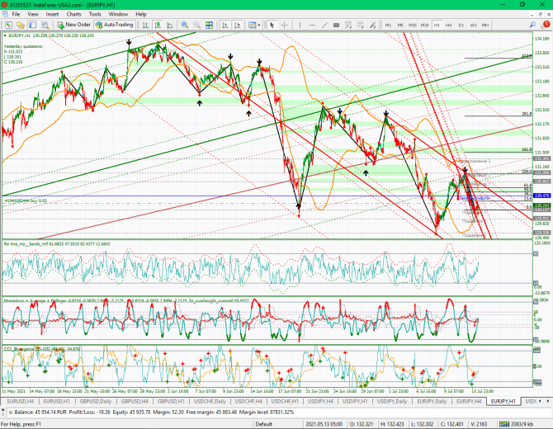Open the Insert menu
Viewport: 553px width, 429px height.
(x=52, y=14)
